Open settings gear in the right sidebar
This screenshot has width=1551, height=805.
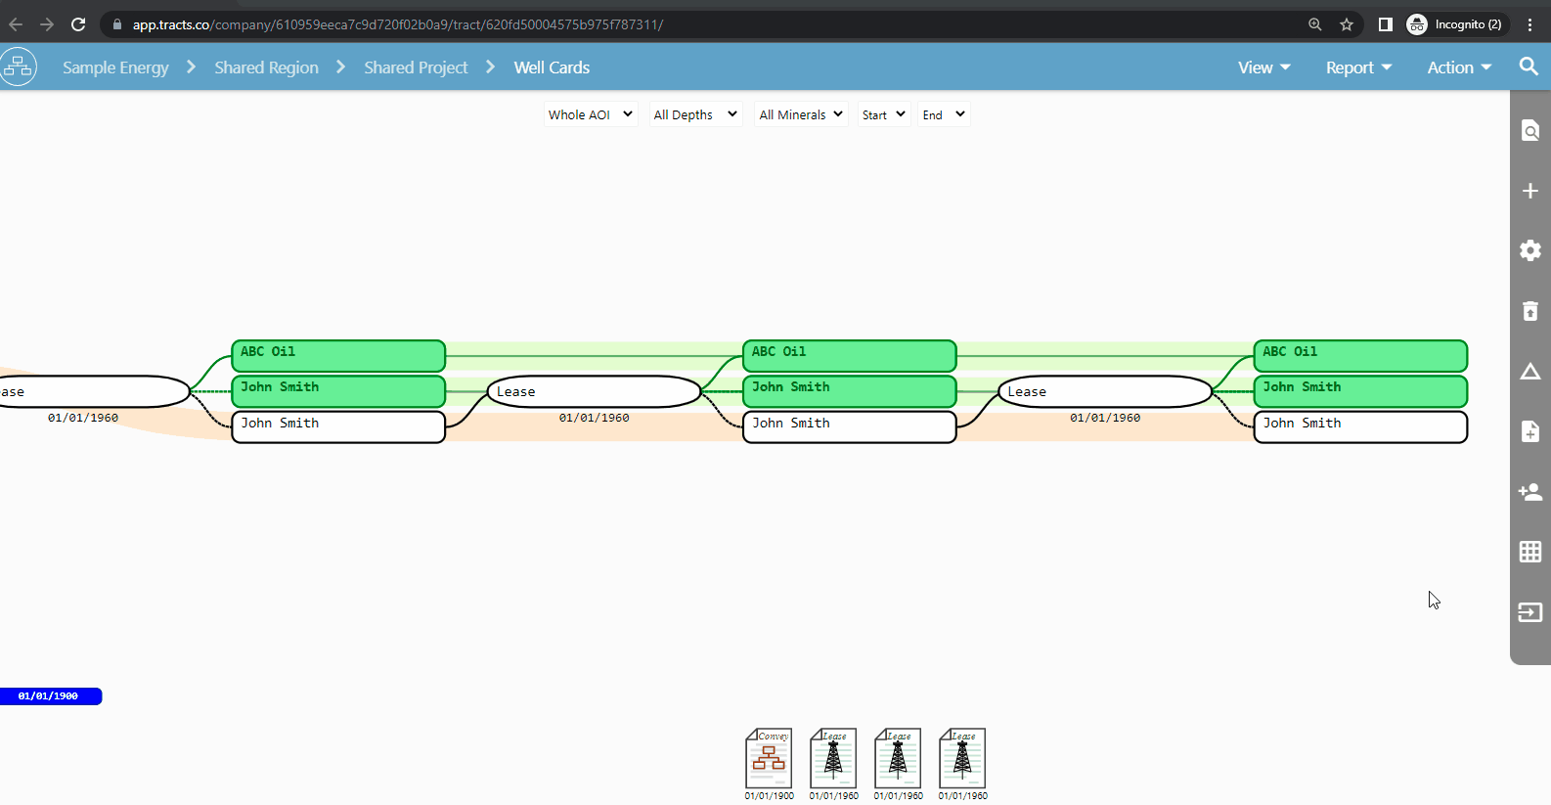(x=1530, y=250)
